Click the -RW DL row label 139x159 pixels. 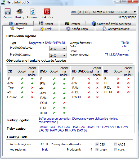[x=77, y=97]
